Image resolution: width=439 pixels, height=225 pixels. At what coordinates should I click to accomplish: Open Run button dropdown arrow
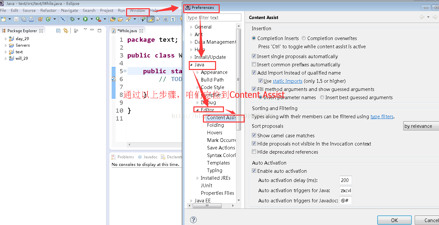coord(92,19)
